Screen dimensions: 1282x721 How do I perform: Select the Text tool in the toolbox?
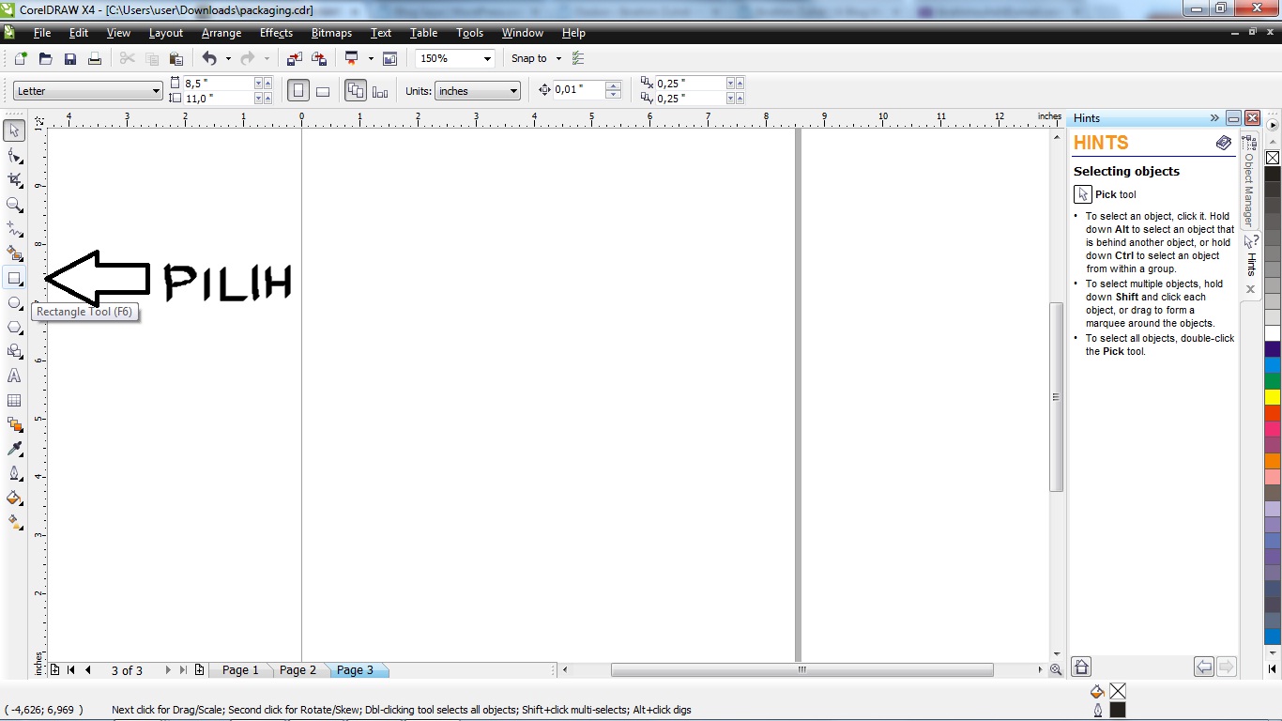point(14,376)
